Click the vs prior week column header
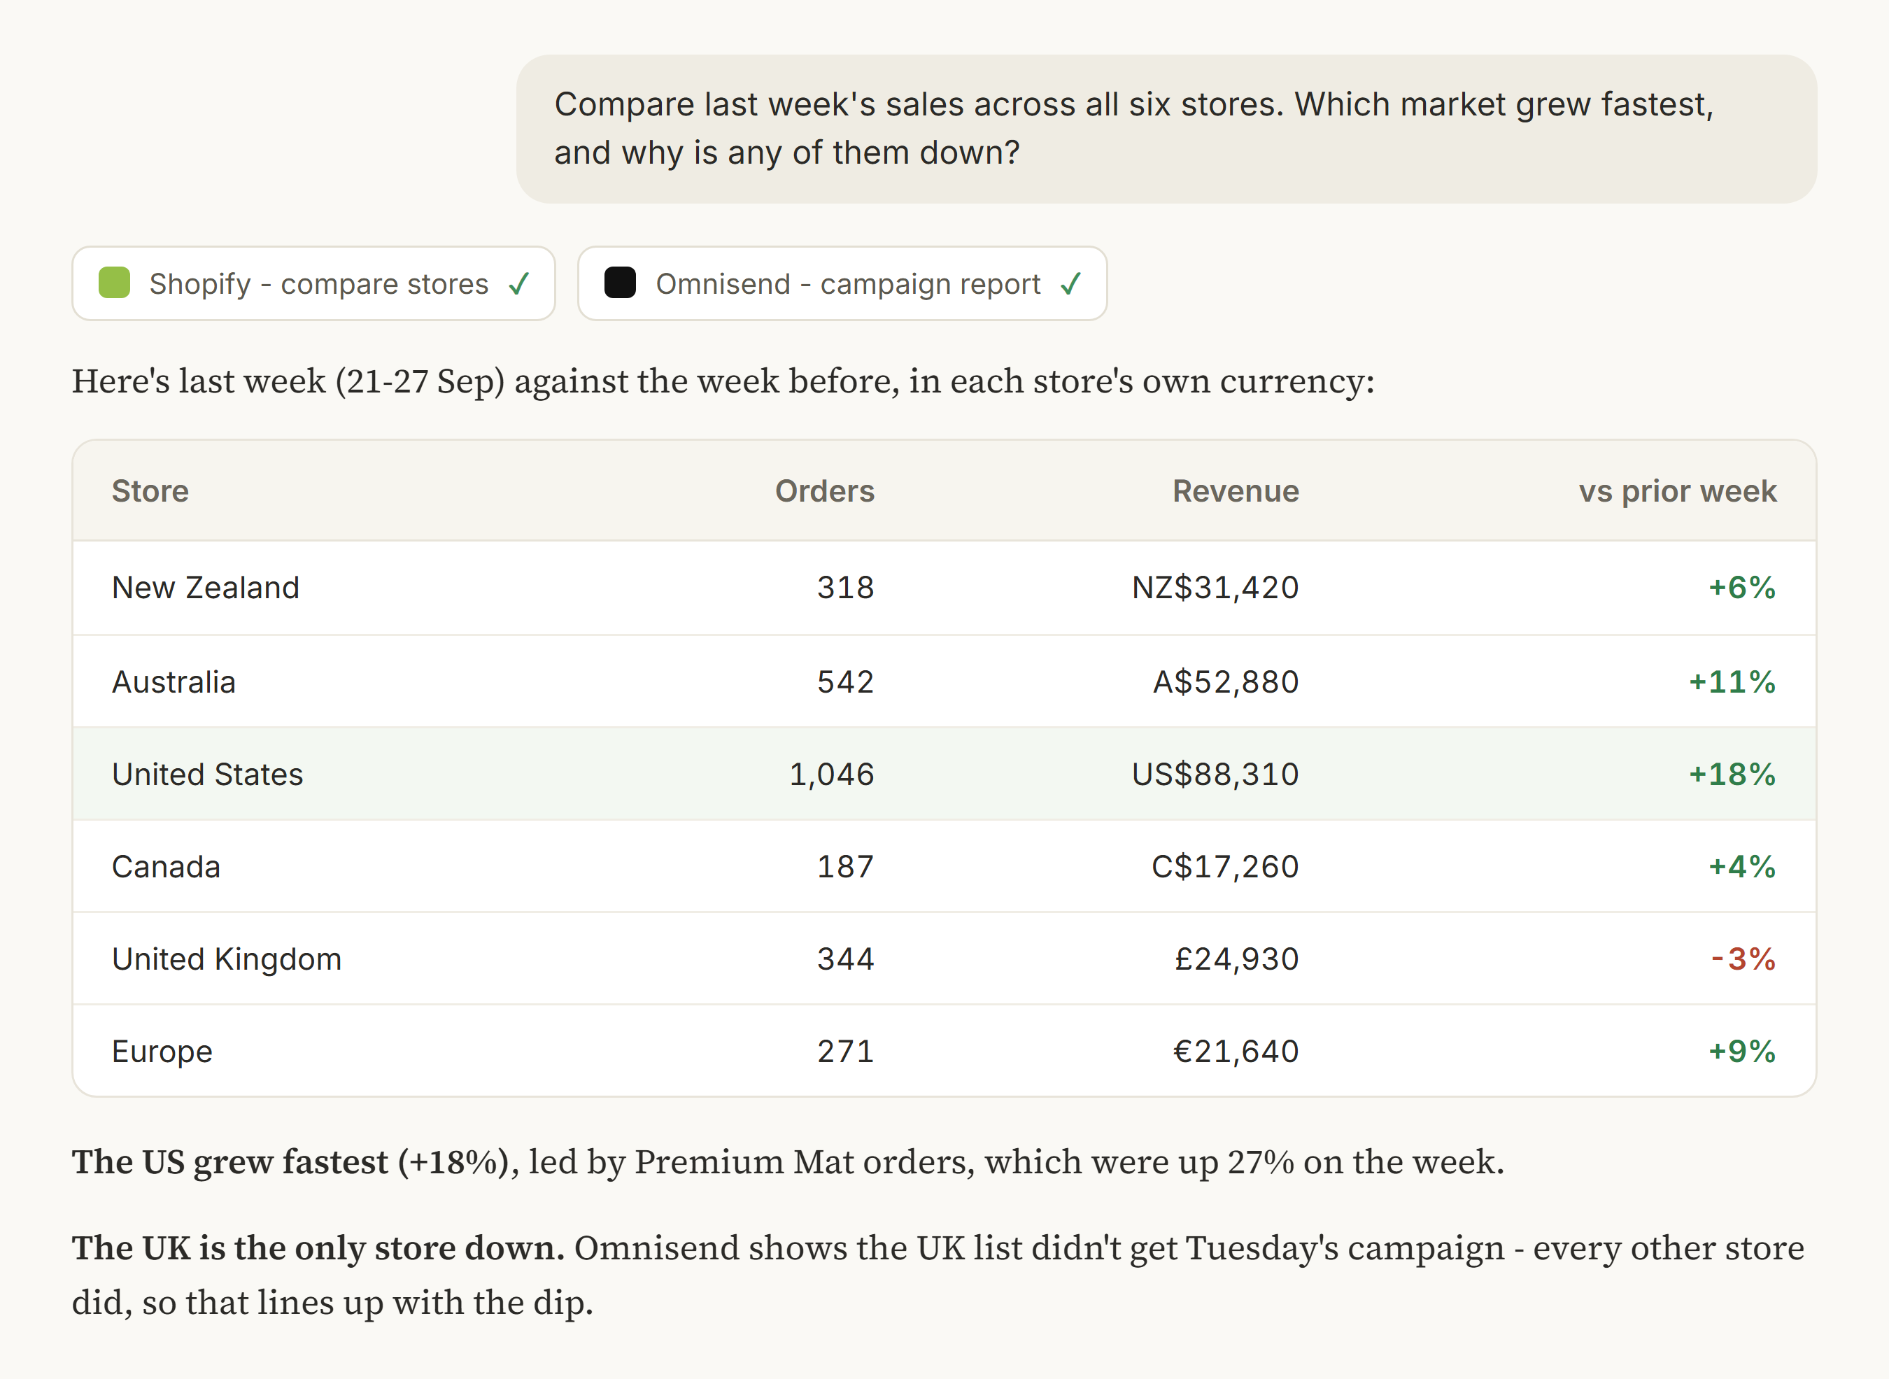 tap(1678, 491)
